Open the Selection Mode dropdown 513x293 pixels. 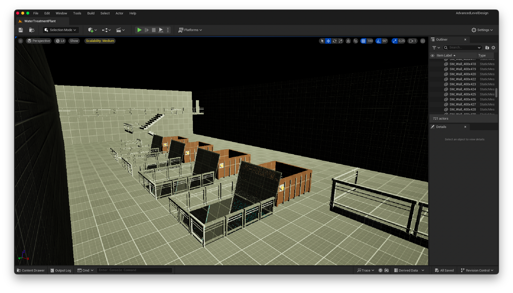coord(61,30)
